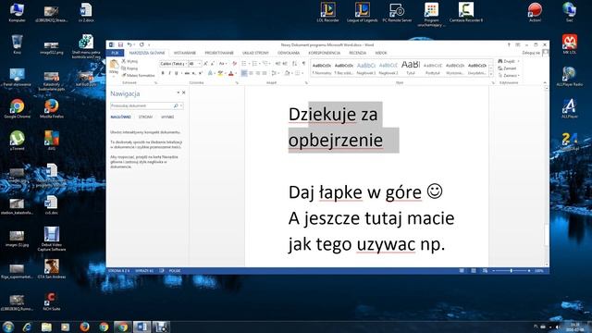Switch to UKŁAD STRONY ribbon tab
592x333 pixels.
[x=255, y=54]
